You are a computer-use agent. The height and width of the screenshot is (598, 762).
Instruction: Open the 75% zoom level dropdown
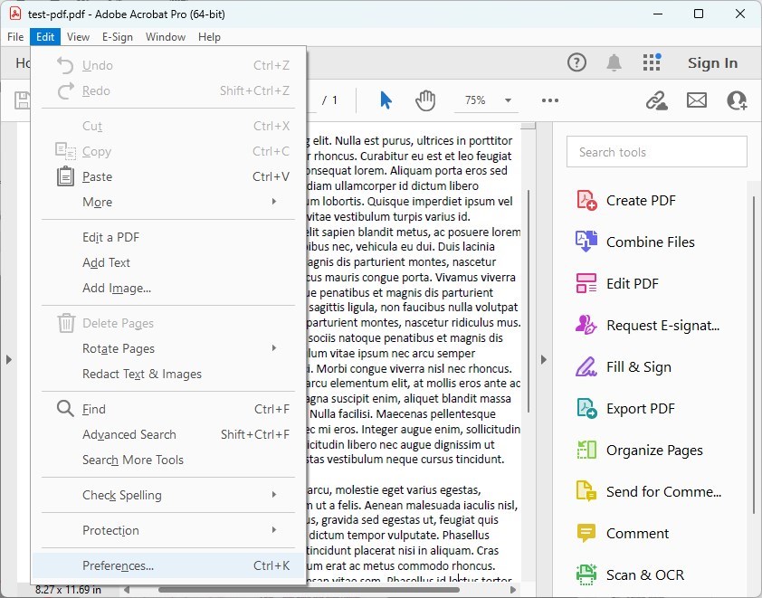pyautogui.click(x=485, y=100)
